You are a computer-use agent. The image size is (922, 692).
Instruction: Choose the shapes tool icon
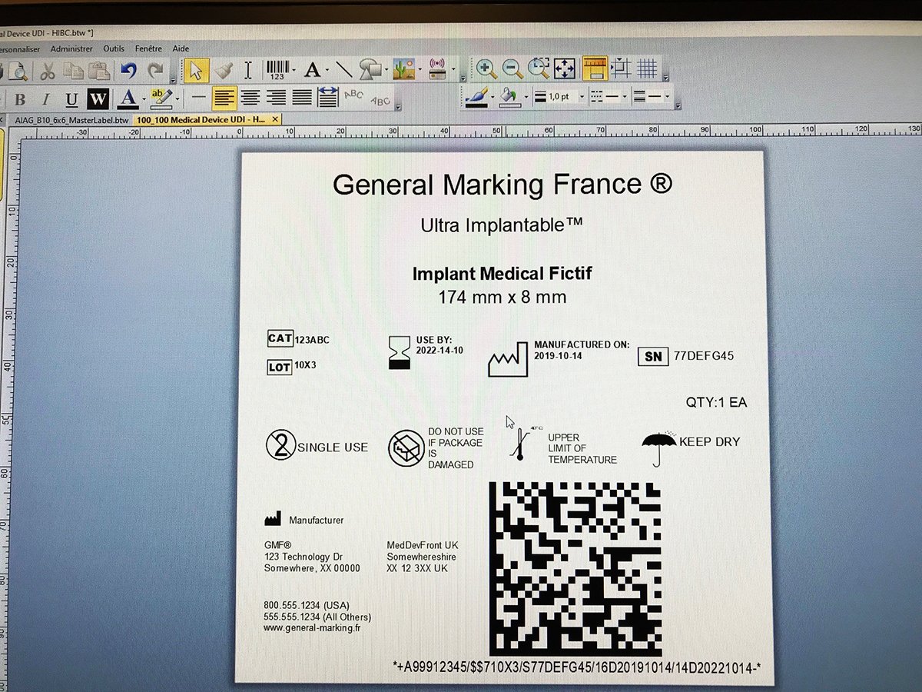point(370,70)
